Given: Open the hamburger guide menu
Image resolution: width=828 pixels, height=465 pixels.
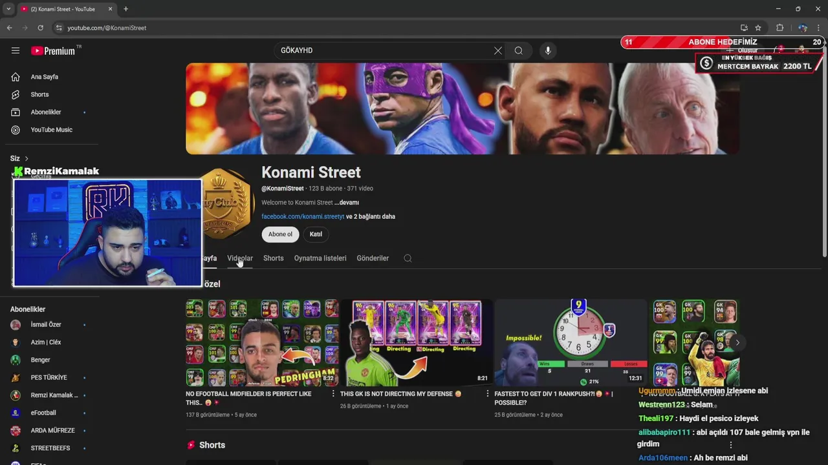Looking at the screenshot, I should pos(16,50).
